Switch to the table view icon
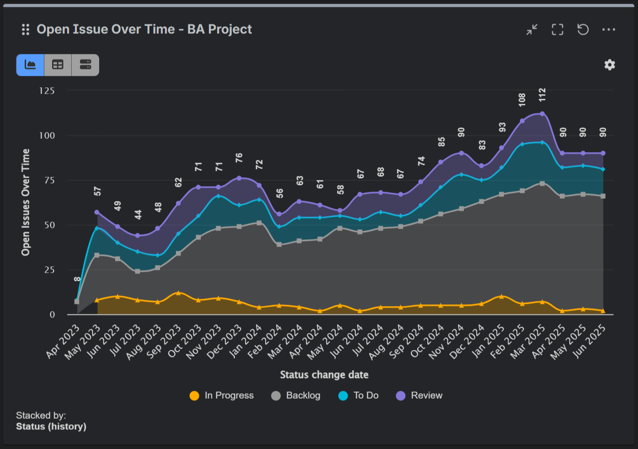This screenshot has width=638, height=449. (x=57, y=64)
